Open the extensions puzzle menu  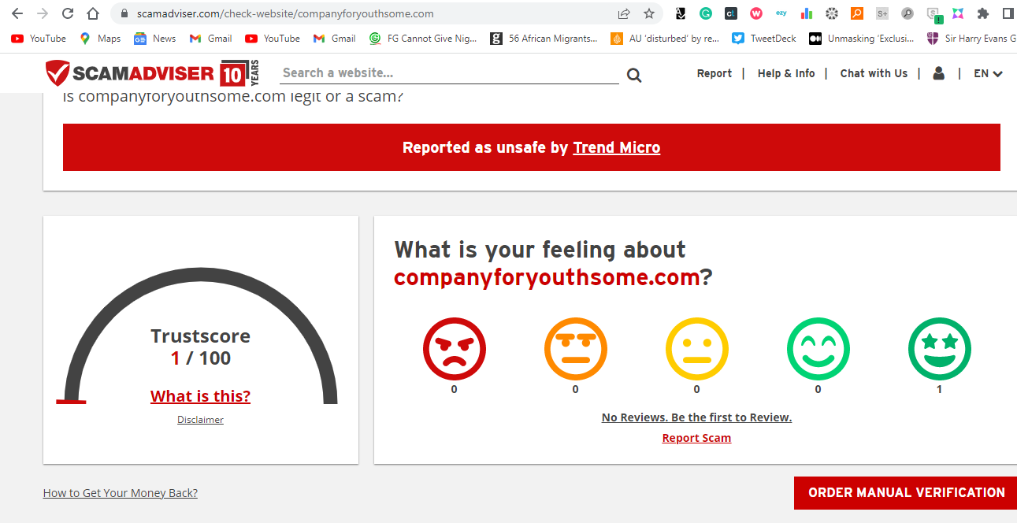tap(983, 13)
